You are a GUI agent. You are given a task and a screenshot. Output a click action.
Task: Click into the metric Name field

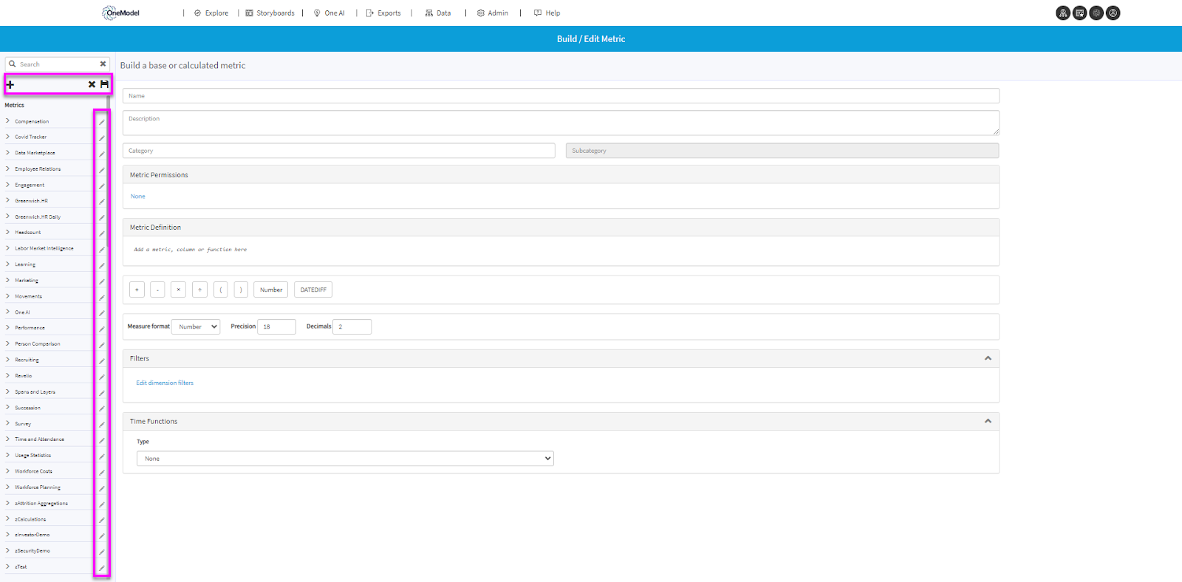coord(561,96)
